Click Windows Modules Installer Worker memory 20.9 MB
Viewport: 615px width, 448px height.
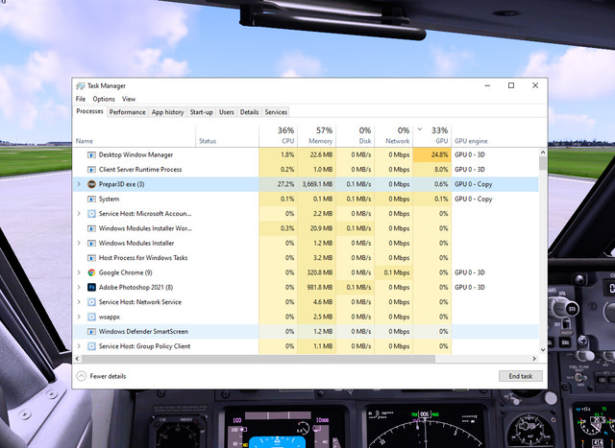click(321, 228)
